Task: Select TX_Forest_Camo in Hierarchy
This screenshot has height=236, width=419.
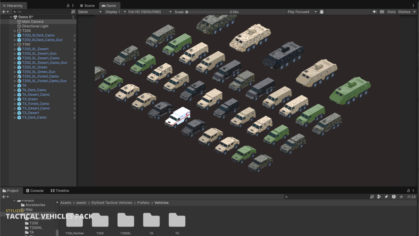Action: pyautogui.click(x=36, y=103)
